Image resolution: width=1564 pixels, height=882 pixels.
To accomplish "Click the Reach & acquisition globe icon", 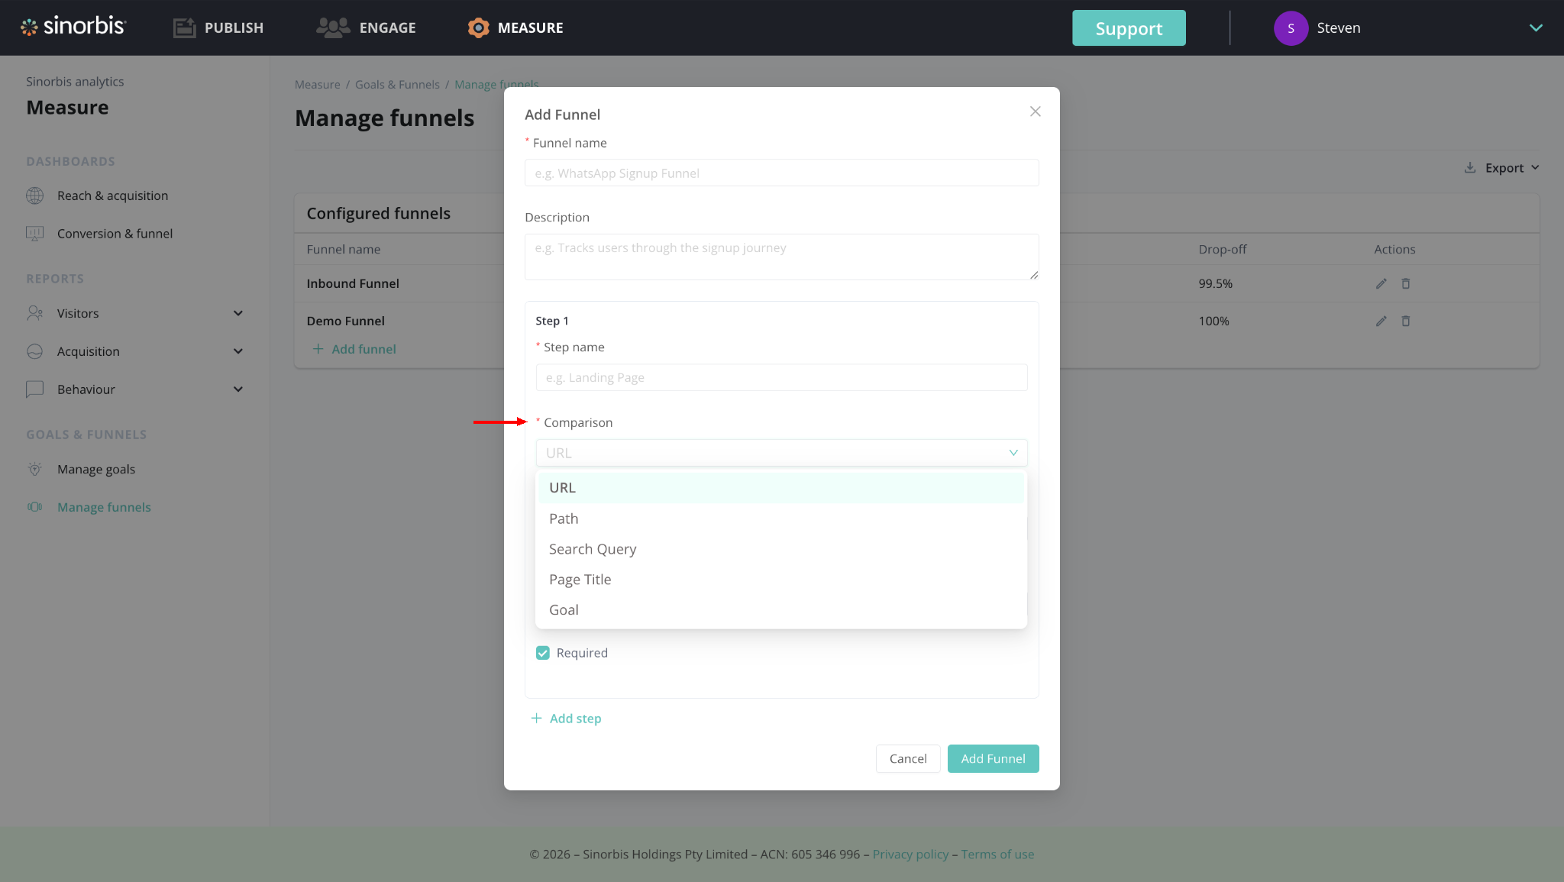I will [x=34, y=195].
